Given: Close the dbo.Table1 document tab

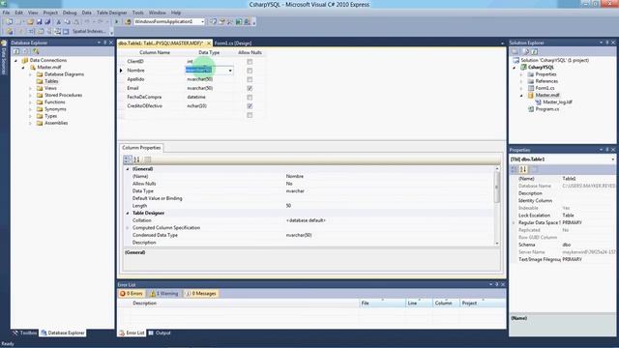Looking at the screenshot, I should click(x=209, y=43).
